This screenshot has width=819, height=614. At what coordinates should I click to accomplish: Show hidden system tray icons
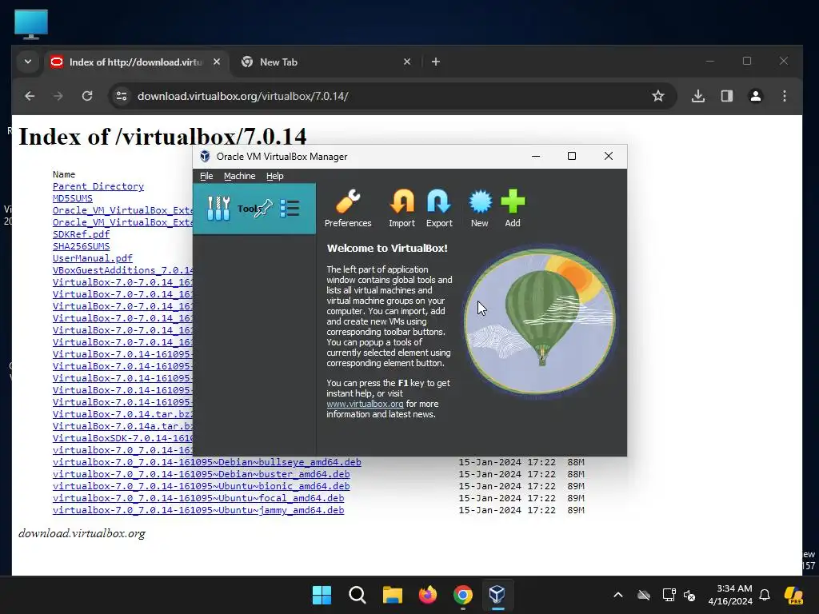618,595
